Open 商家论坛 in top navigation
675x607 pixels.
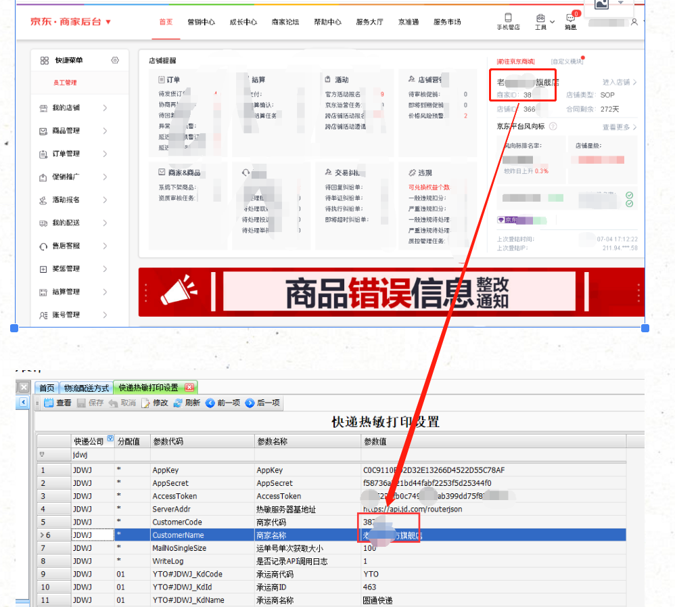[x=285, y=22]
